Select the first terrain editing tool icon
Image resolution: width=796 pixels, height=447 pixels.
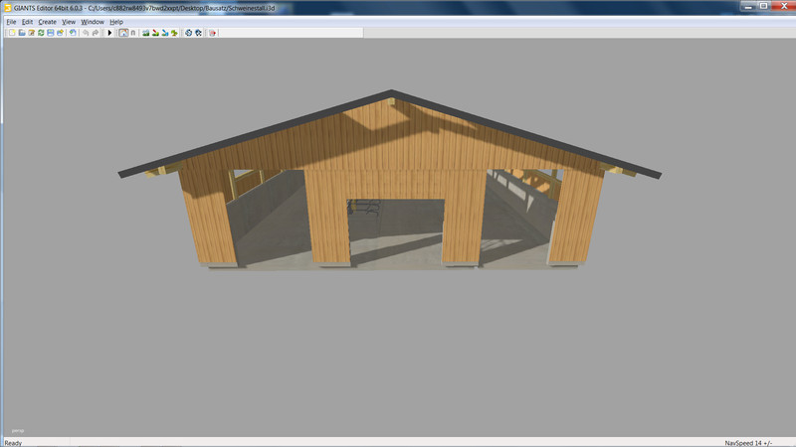(145, 33)
